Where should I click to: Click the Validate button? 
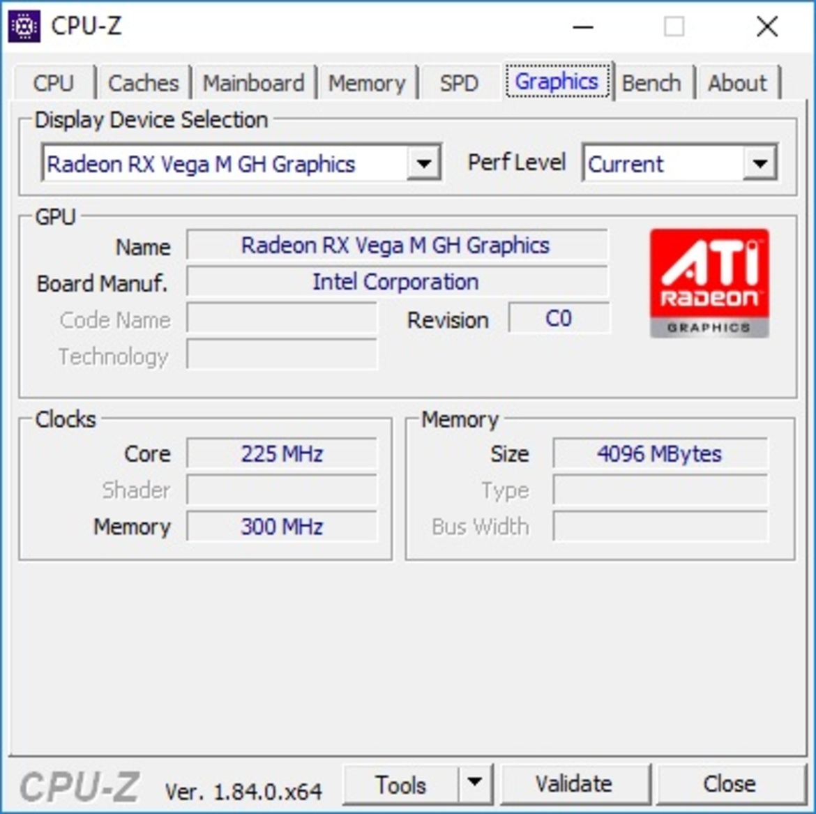(x=575, y=783)
